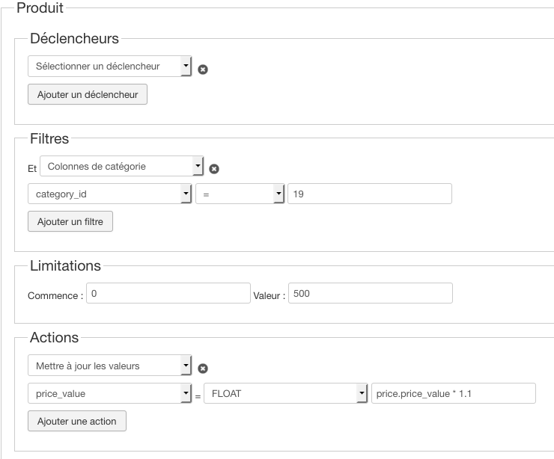Expand the price_value column dropdown
Viewport: 554px width, 459px height.
(x=110, y=393)
